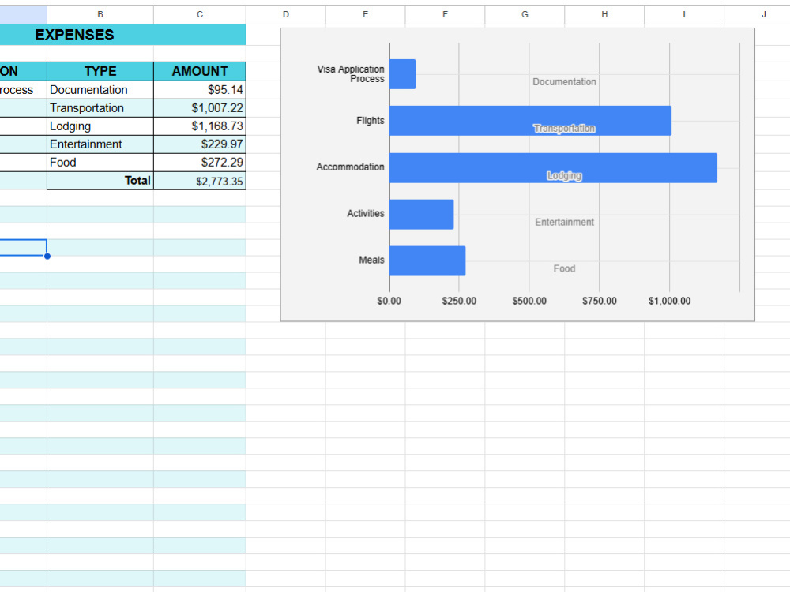790x592 pixels.
Task: Click the Documentation data label in chart
Action: pos(564,82)
